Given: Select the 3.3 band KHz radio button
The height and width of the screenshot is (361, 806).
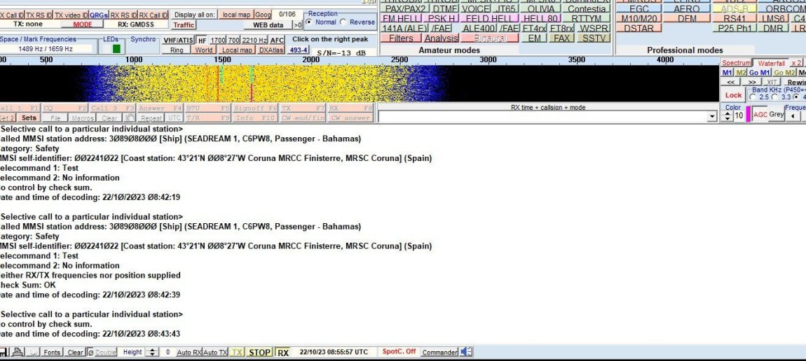Looking at the screenshot, I should pos(774,97).
